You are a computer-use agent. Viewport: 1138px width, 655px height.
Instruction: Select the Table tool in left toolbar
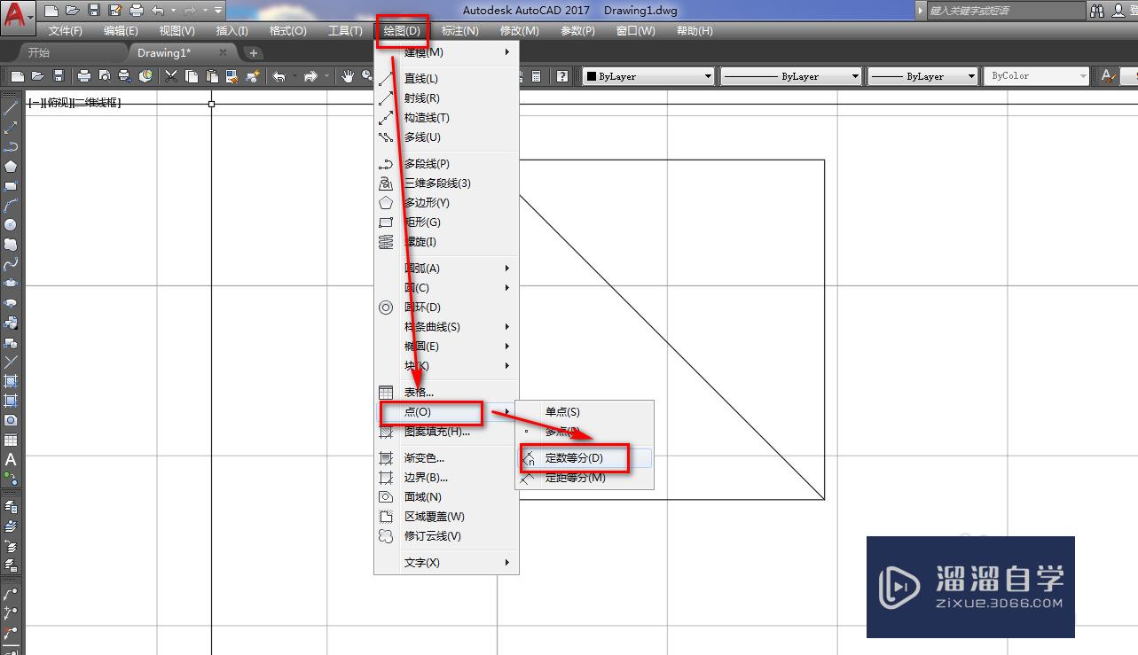coord(11,440)
